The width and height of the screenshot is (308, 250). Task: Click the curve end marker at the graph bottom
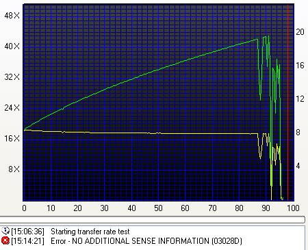(282, 198)
